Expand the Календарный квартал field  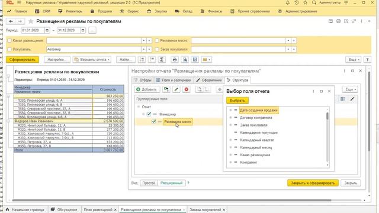pos(230,140)
